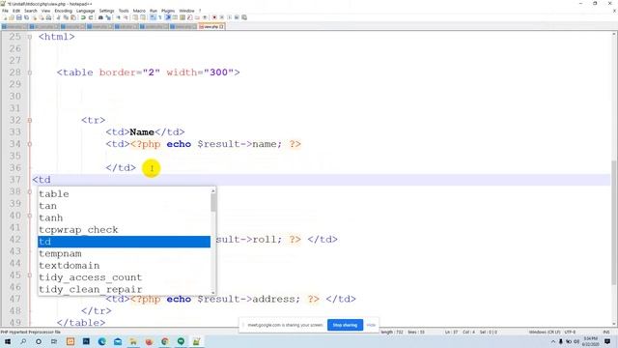
Task: Open taskbar Search magnifier
Action: (x=23, y=341)
